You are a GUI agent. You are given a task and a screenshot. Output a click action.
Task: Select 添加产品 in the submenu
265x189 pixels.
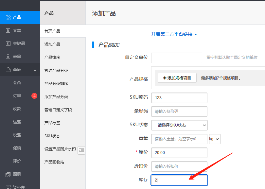pyautogui.click(x=52, y=44)
